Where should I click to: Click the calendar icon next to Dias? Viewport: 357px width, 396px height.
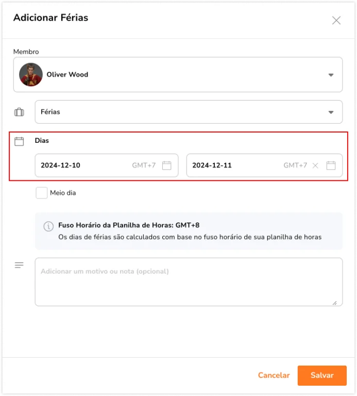(x=19, y=141)
